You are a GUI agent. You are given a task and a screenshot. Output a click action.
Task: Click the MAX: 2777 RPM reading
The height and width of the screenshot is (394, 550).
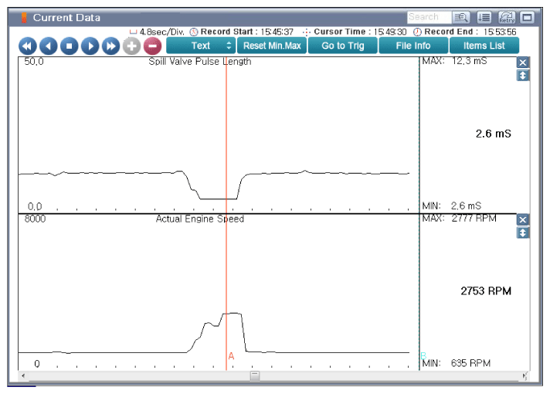pos(459,218)
